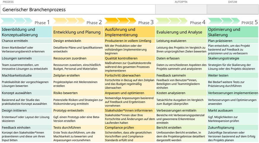This screenshot has height=143, width=259.
Task: Select the 'Zeitplan erstellen' cell
Action: 78,75
